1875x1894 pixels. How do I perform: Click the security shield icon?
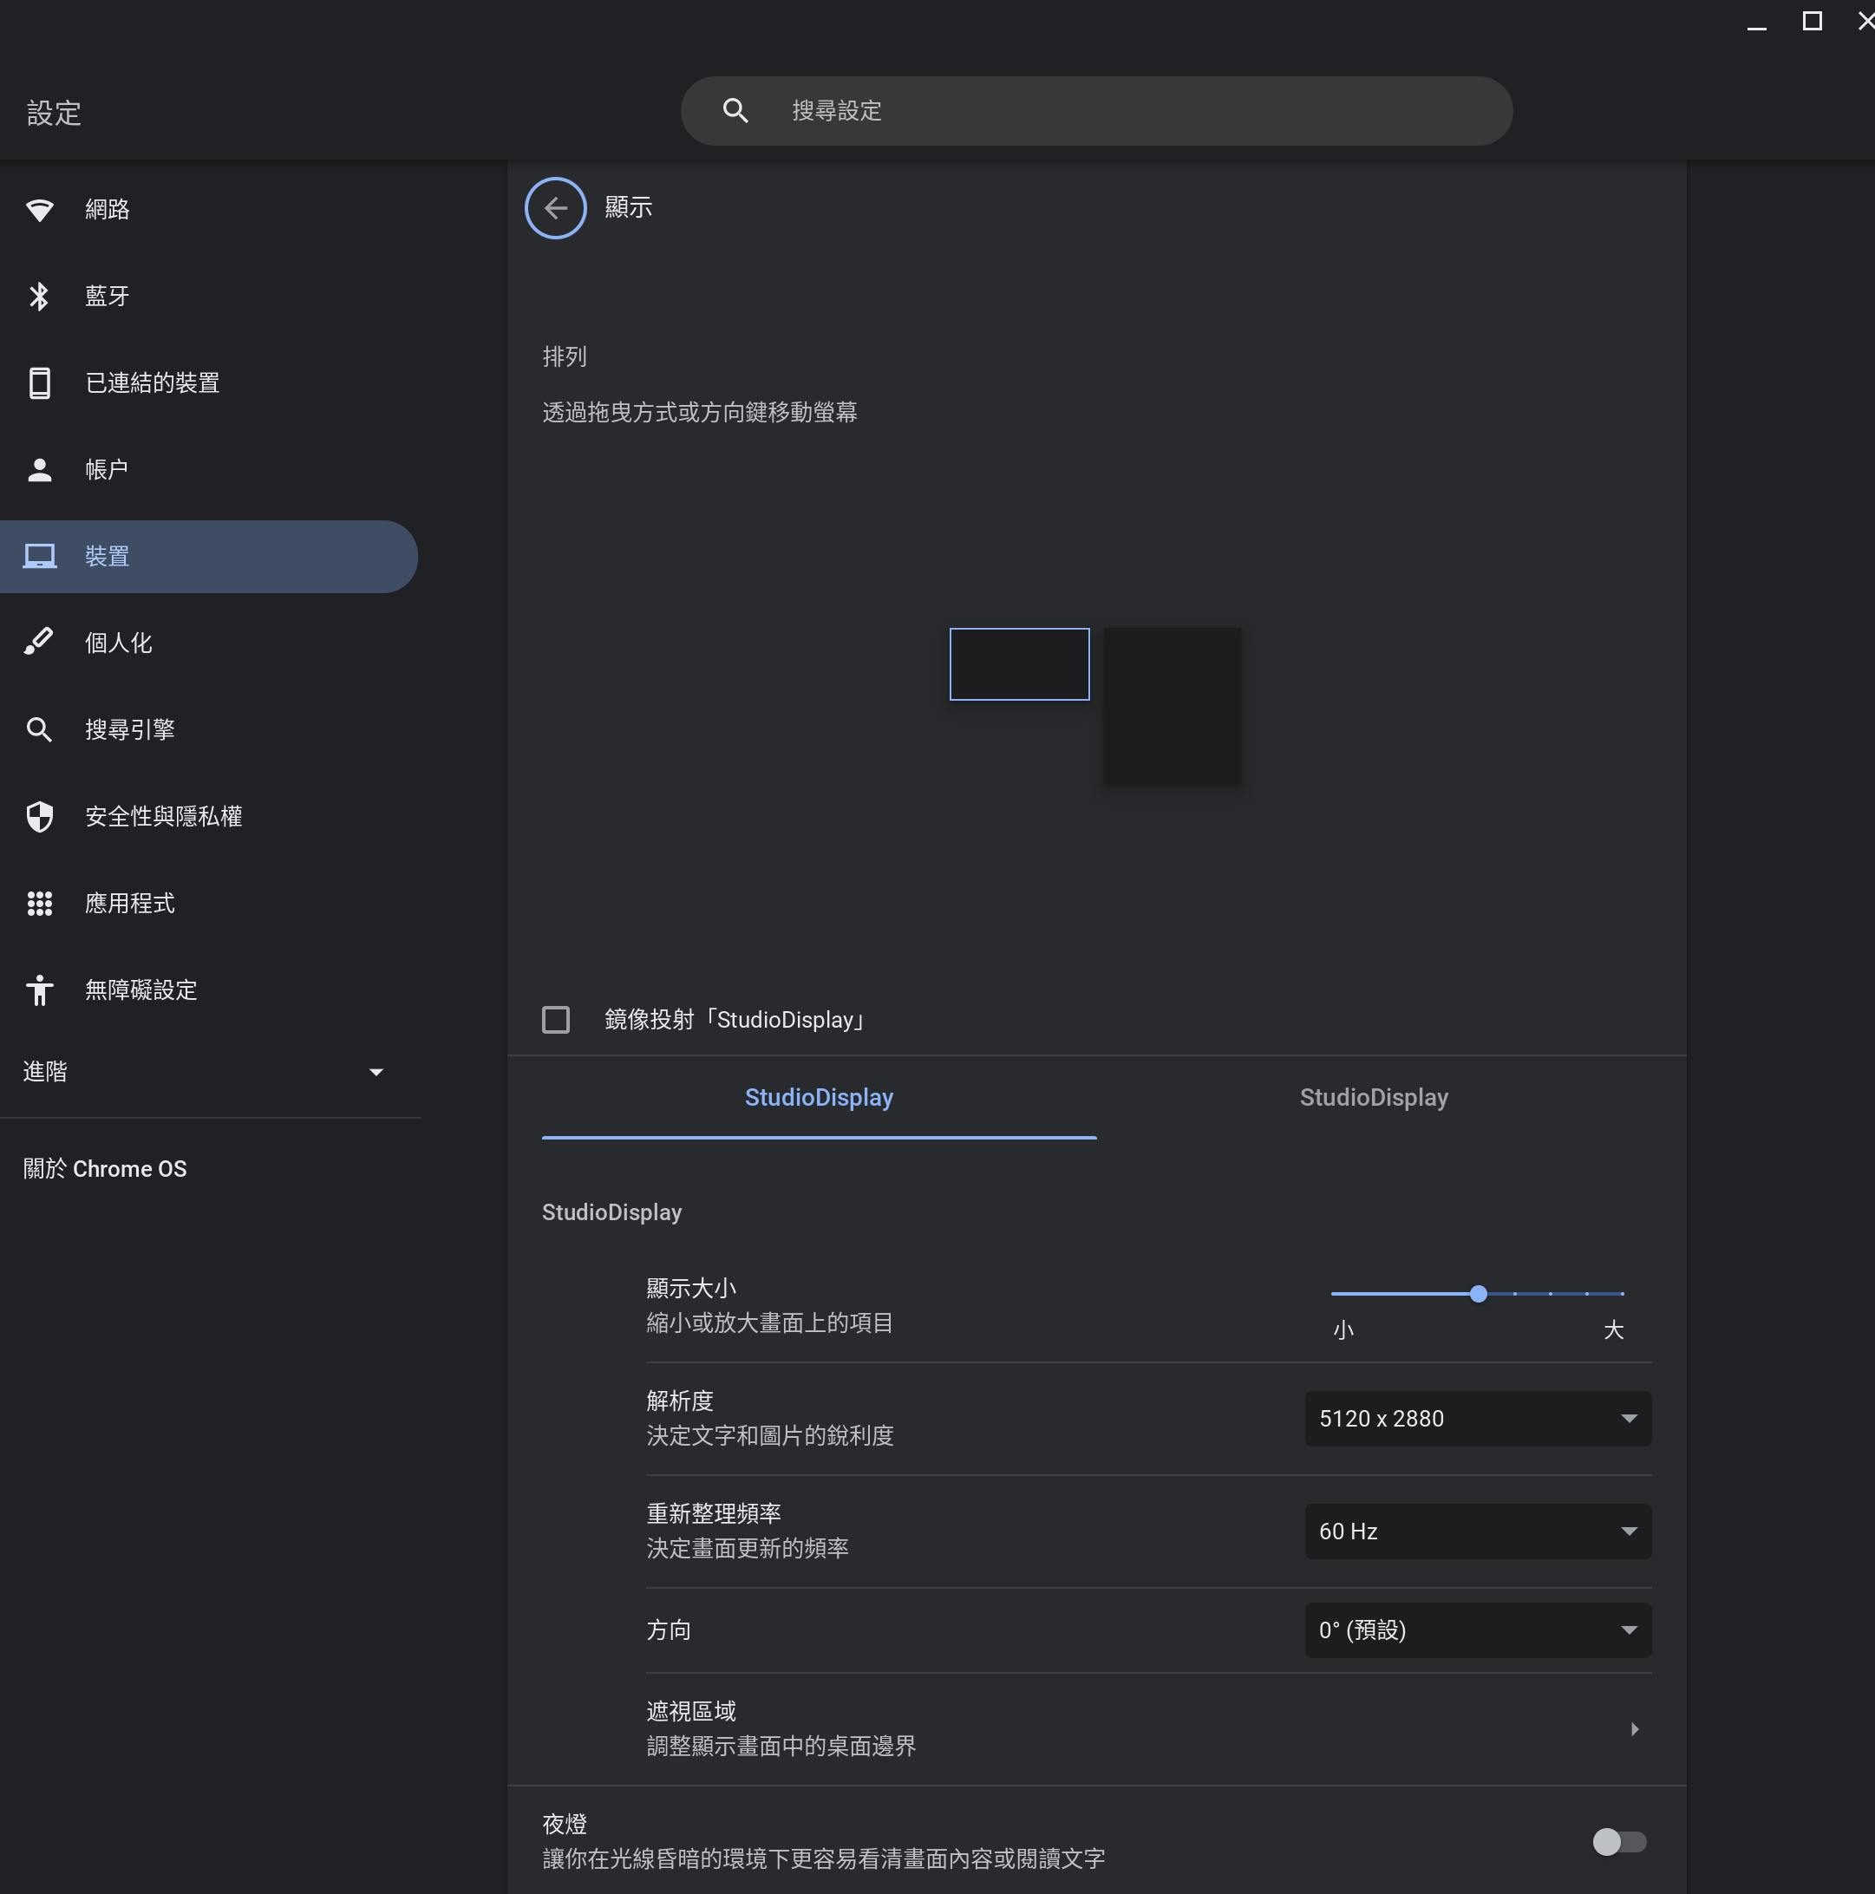tap(39, 817)
